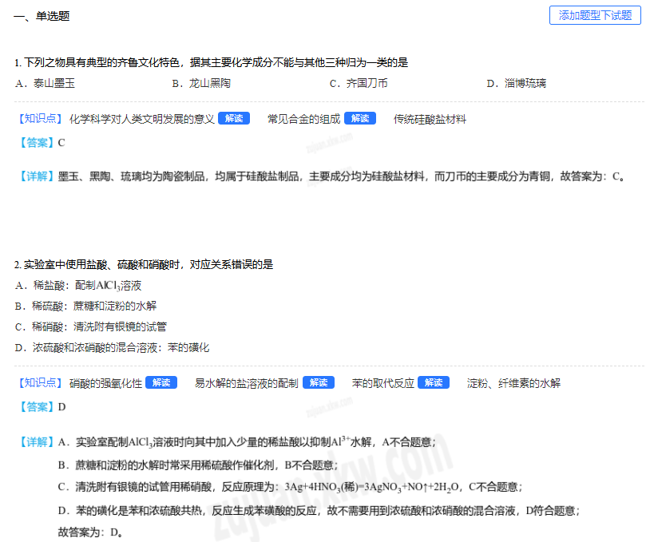Click the 添加题型下试题 button
The width and height of the screenshot is (650, 542).
[595, 15]
